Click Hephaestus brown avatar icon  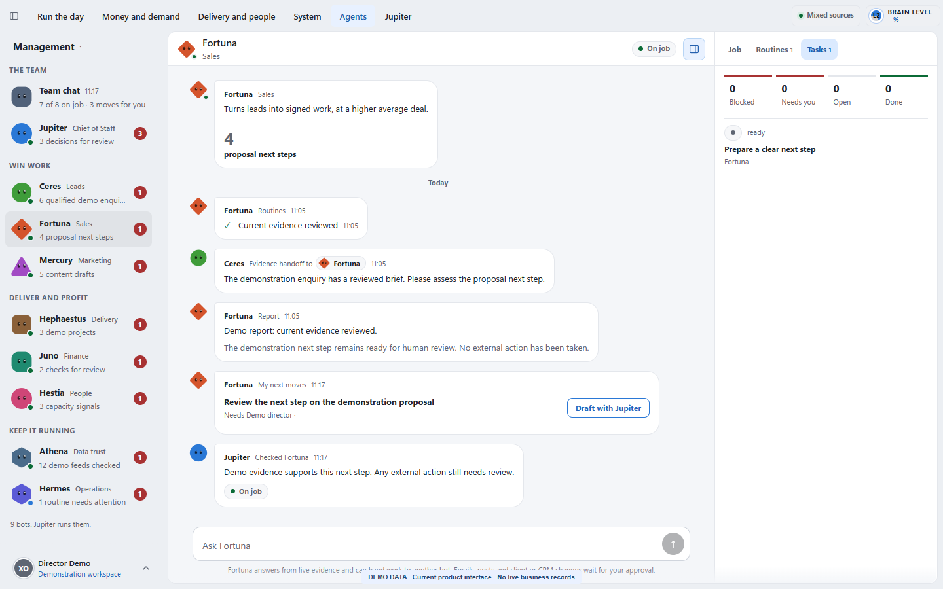point(22,325)
